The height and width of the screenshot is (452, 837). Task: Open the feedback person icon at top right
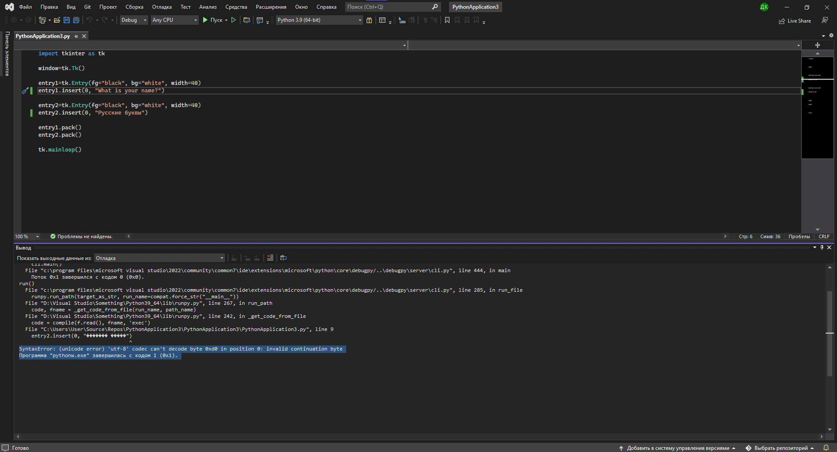(825, 20)
